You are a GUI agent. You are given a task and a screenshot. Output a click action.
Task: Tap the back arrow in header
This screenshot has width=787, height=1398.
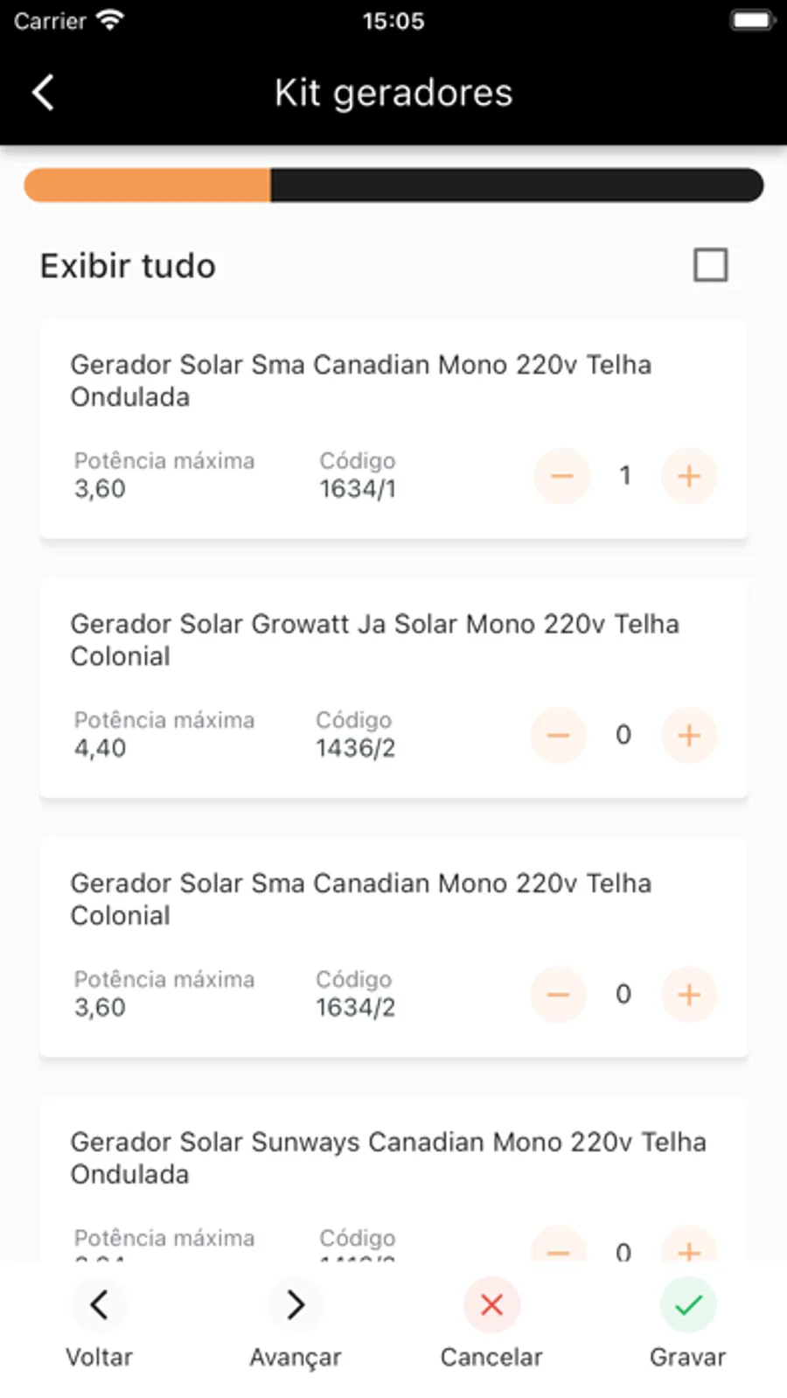point(43,93)
